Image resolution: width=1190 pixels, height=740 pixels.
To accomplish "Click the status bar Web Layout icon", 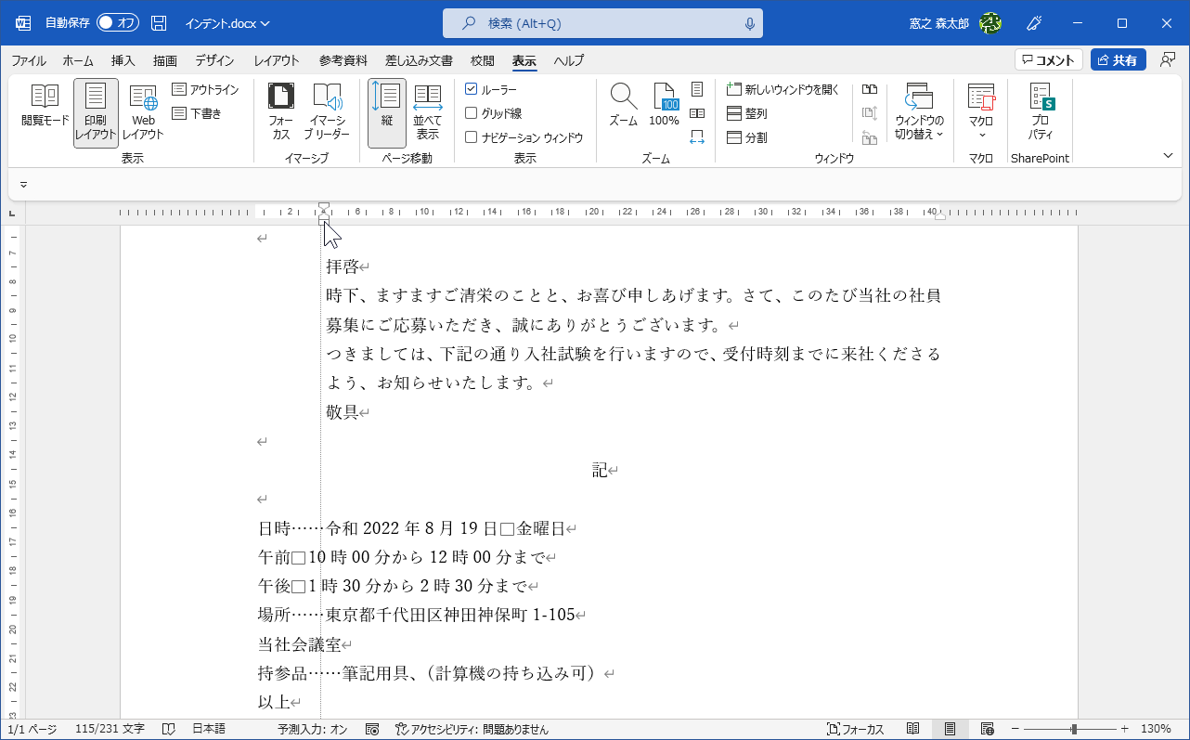I will coord(988,729).
